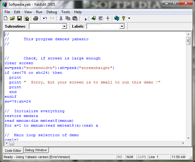Run the program with the blue play arrow
This screenshot has height=162, width=195.
tap(86, 19)
